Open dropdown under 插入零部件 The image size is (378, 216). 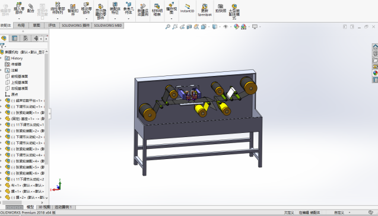click(x=19, y=18)
